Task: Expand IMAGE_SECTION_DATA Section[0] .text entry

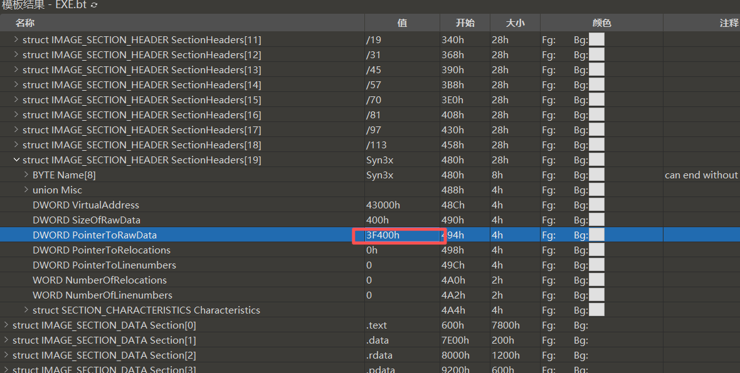Action: pos(6,325)
